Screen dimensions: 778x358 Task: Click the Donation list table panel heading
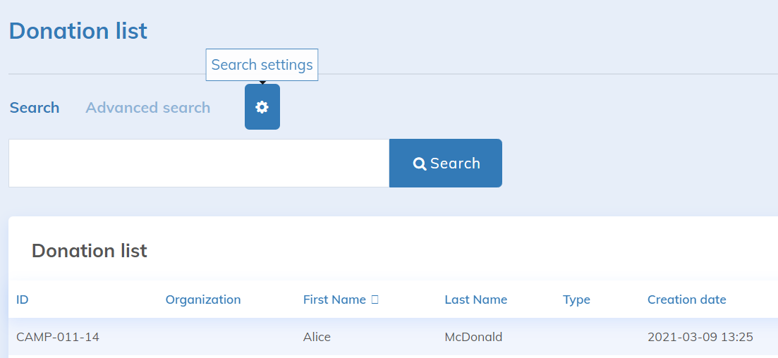tap(90, 251)
